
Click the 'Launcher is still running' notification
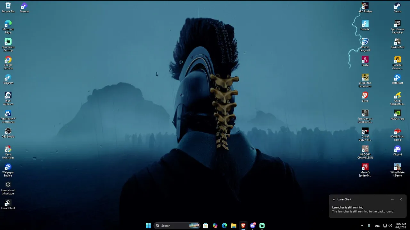[368, 206]
